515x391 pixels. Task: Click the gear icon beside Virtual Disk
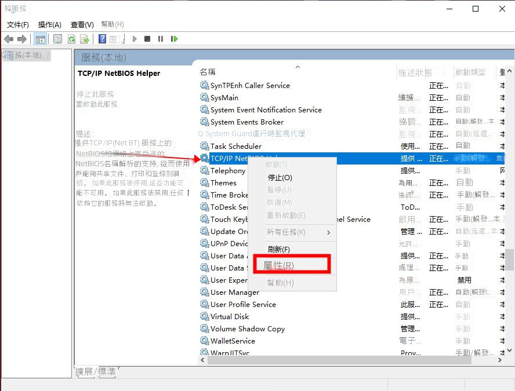tap(204, 316)
